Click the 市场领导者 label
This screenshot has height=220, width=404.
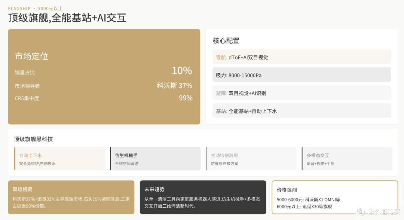(27, 86)
